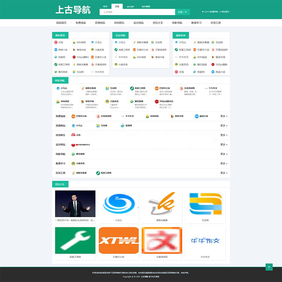Expand 更多 in 免费阅读 row
282x282 pixels.
(x=224, y=116)
